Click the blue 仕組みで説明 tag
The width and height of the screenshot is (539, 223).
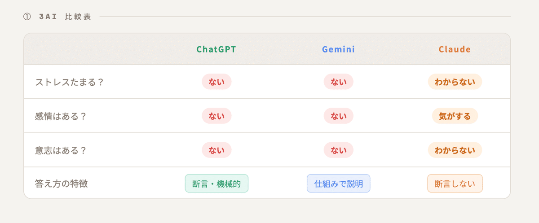tap(338, 184)
